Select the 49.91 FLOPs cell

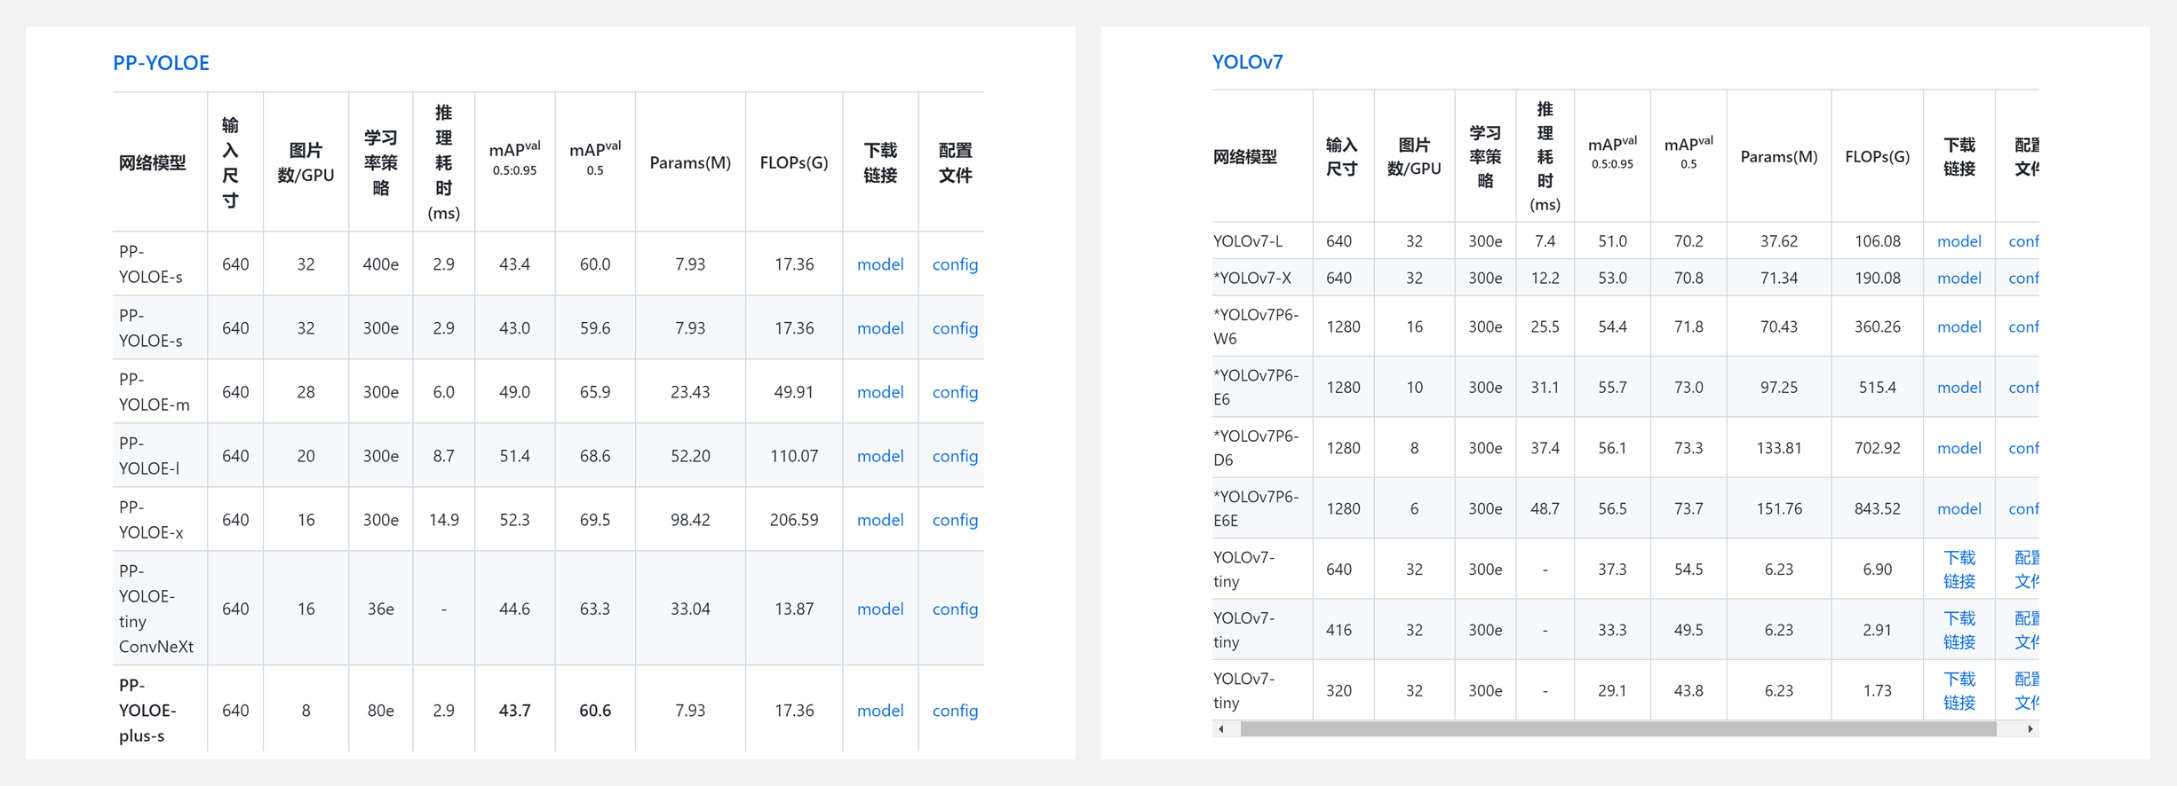click(x=794, y=392)
